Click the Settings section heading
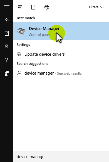The image size is (109, 162). pyautogui.click(x=23, y=45)
